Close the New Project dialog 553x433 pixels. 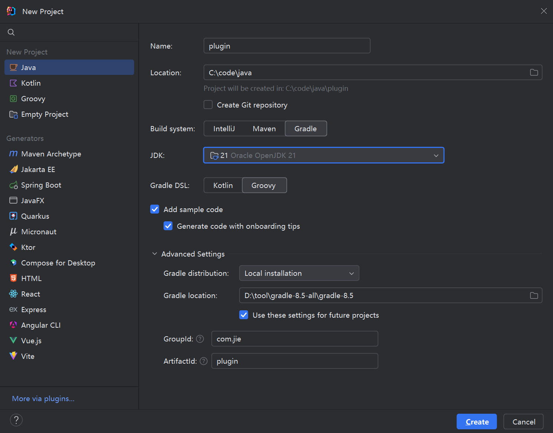click(x=544, y=11)
